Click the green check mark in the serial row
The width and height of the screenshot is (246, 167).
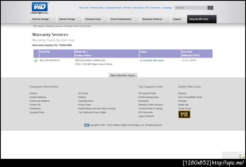(x=36, y=60)
